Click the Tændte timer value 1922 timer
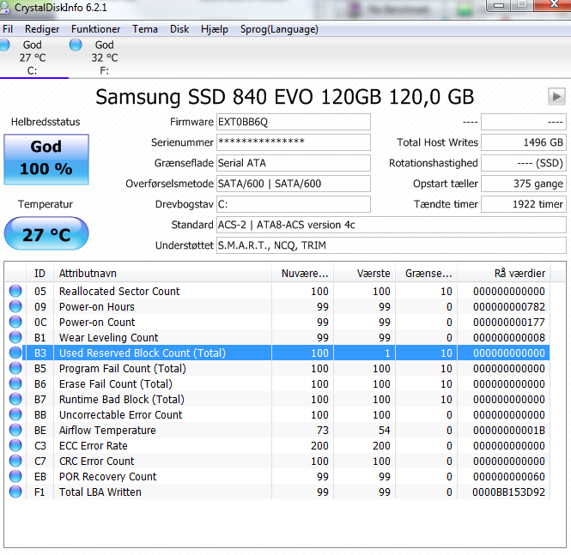 pos(524,204)
